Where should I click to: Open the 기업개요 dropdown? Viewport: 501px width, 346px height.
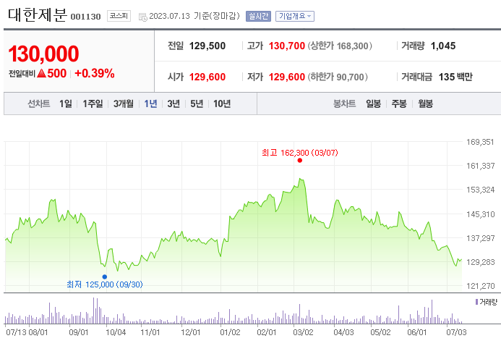pyautogui.click(x=294, y=16)
